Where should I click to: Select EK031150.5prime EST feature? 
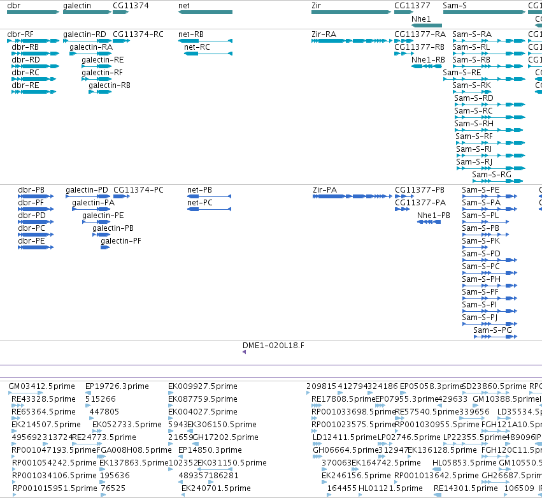(x=215, y=469)
